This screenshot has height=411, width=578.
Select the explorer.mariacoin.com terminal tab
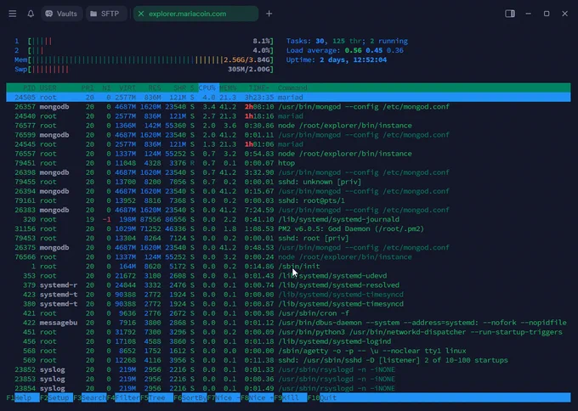coord(195,14)
